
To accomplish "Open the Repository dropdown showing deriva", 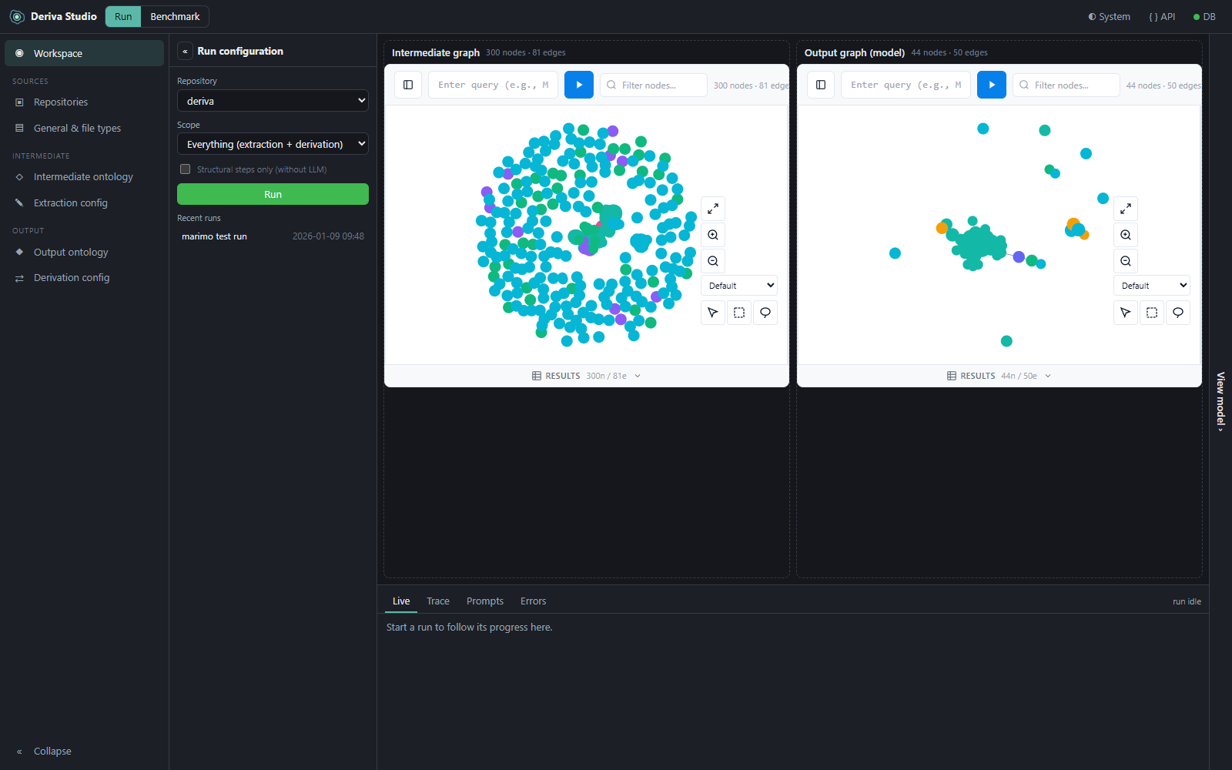I will coord(273,101).
